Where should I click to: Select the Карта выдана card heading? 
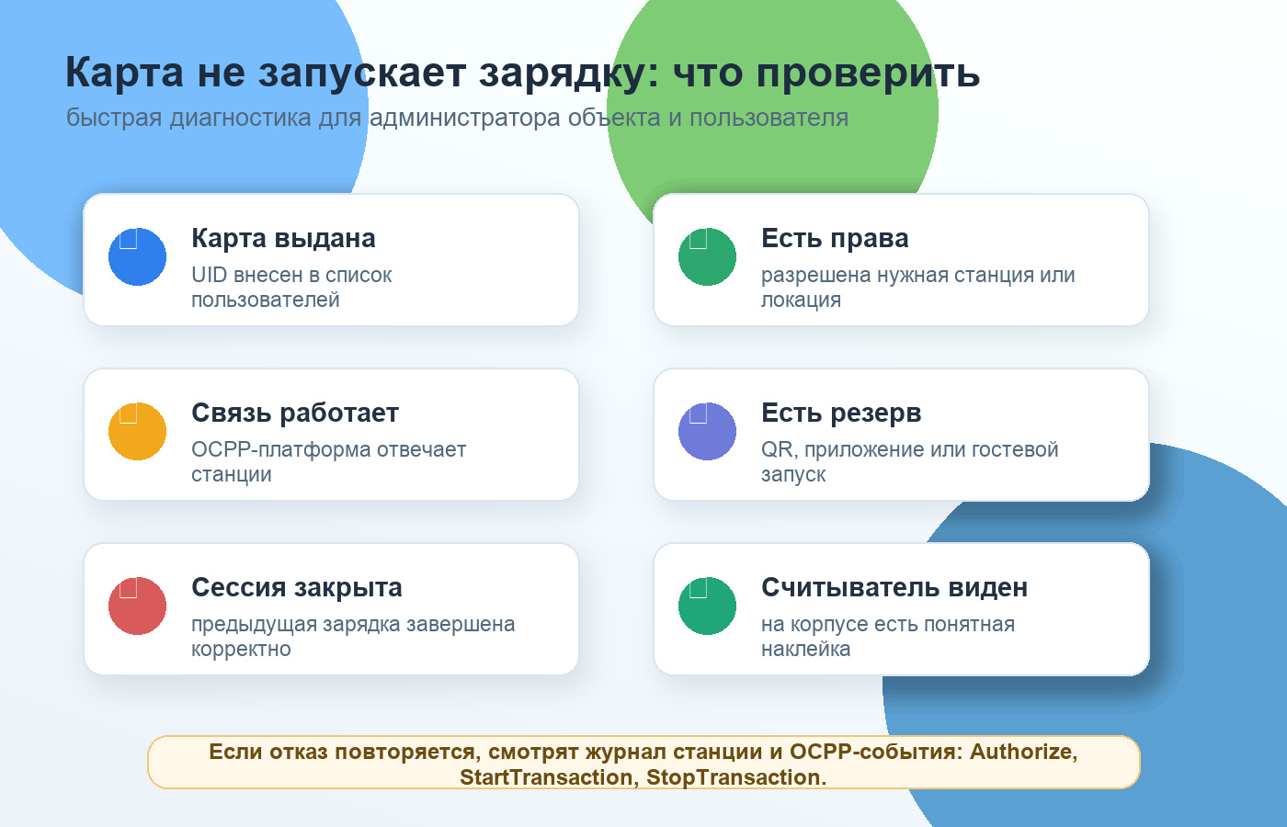283,238
